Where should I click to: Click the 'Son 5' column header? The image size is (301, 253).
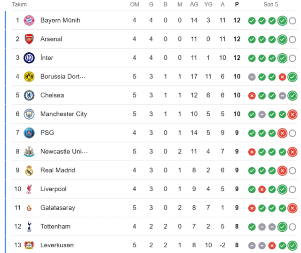271,5
